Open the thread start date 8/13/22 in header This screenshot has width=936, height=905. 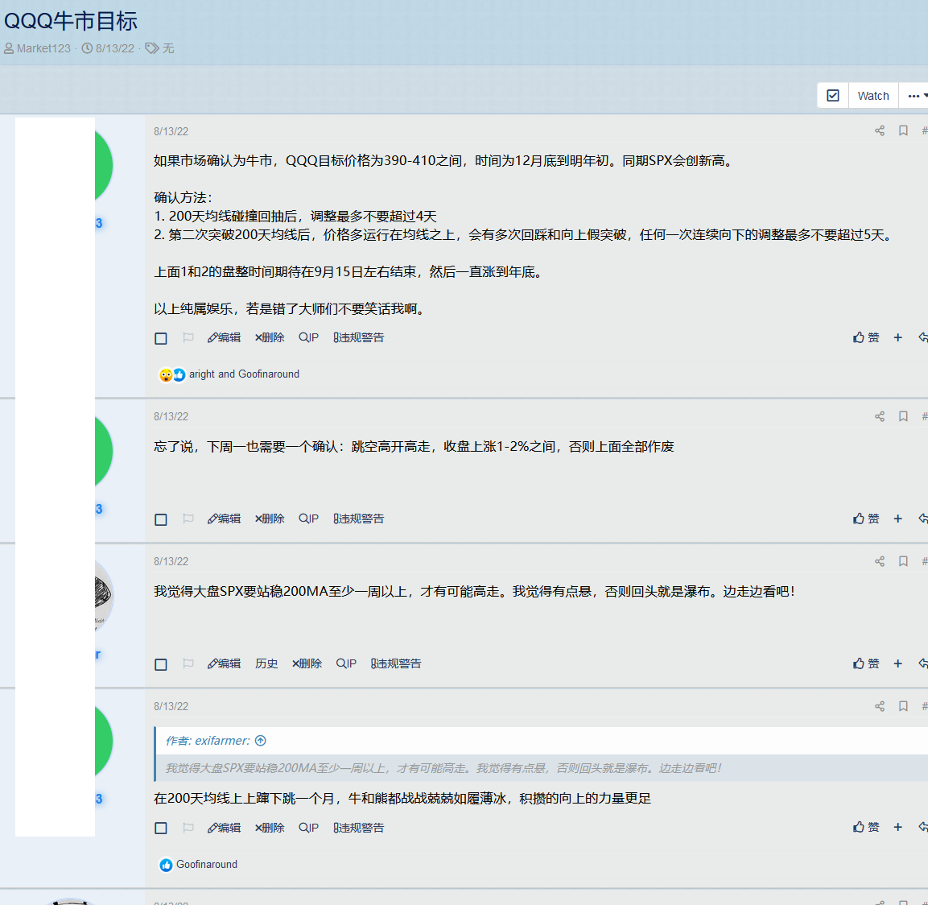click(x=114, y=48)
